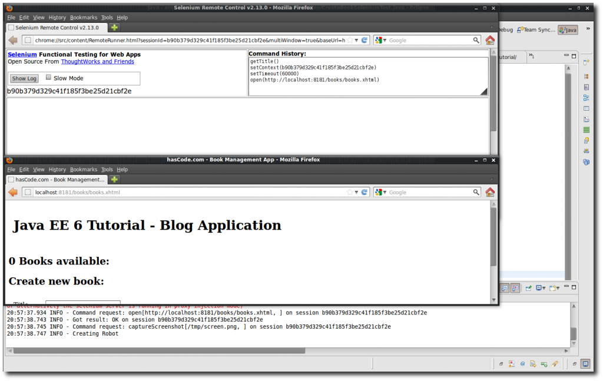Enable the Slow Mode checkbox

(x=49, y=78)
